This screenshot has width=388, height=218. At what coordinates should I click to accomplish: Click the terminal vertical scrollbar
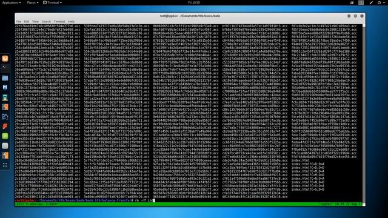click(364, 115)
